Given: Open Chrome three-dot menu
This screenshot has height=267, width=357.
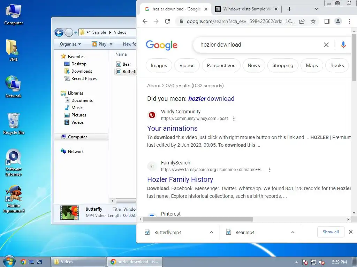Looking at the screenshot, I should [349, 21].
